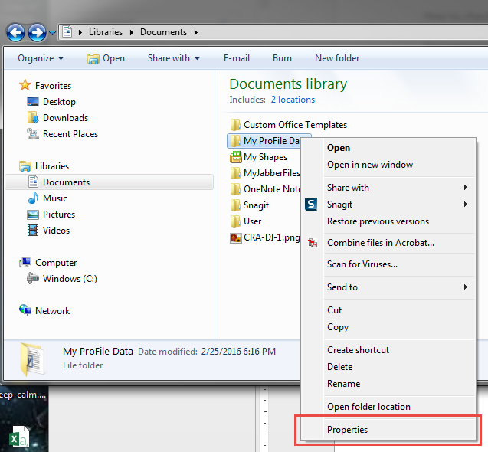This screenshot has height=452, width=488.
Task: Click the 2 locations link
Action: pos(293,100)
